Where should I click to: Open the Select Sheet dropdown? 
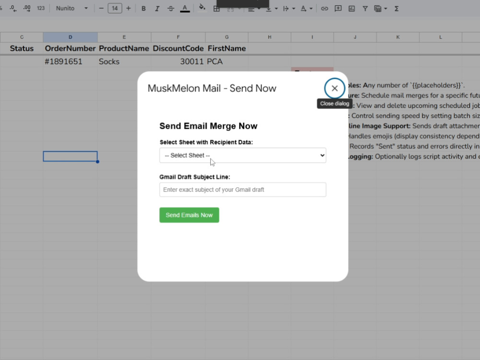[242, 155]
